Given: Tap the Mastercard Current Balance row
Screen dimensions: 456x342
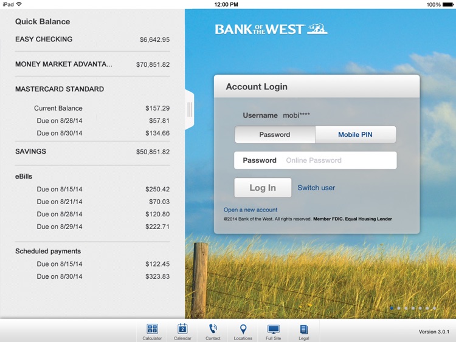Looking at the screenshot, I should point(102,108).
